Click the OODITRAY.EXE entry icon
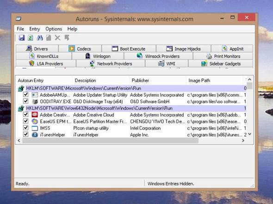 [x=35, y=102]
